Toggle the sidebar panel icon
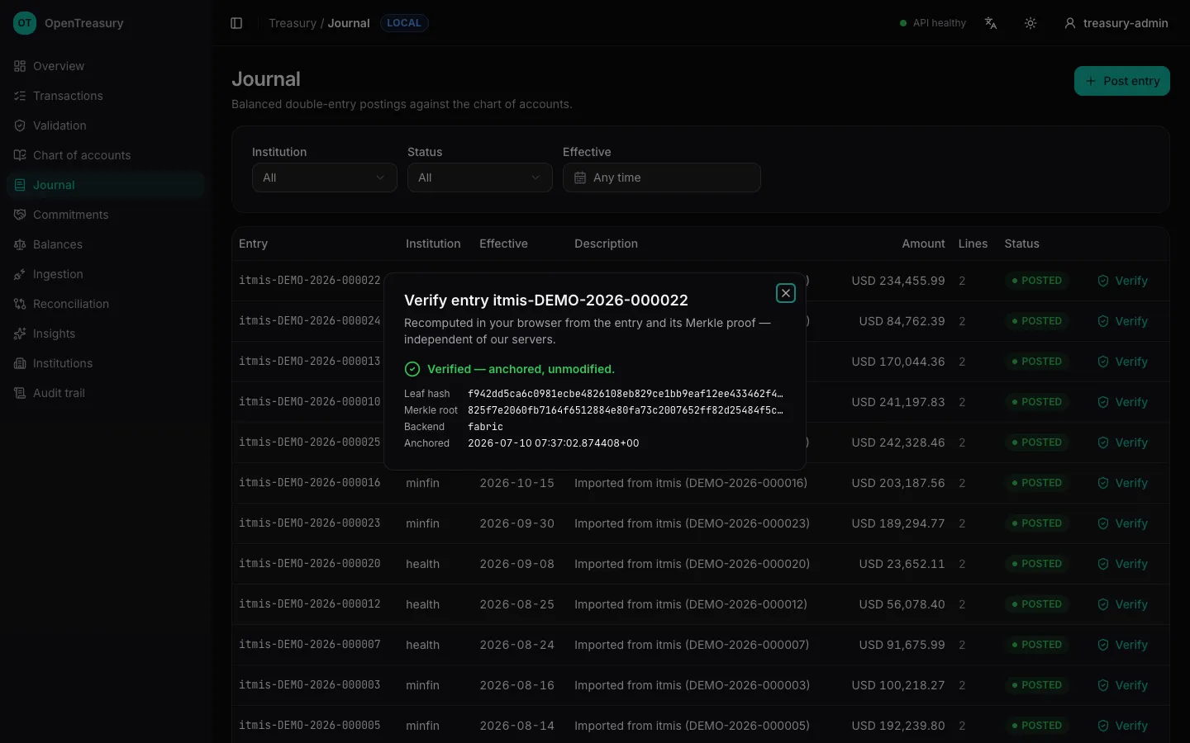Image resolution: width=1190 pixels, height=743 pixels. click(236, 23)
